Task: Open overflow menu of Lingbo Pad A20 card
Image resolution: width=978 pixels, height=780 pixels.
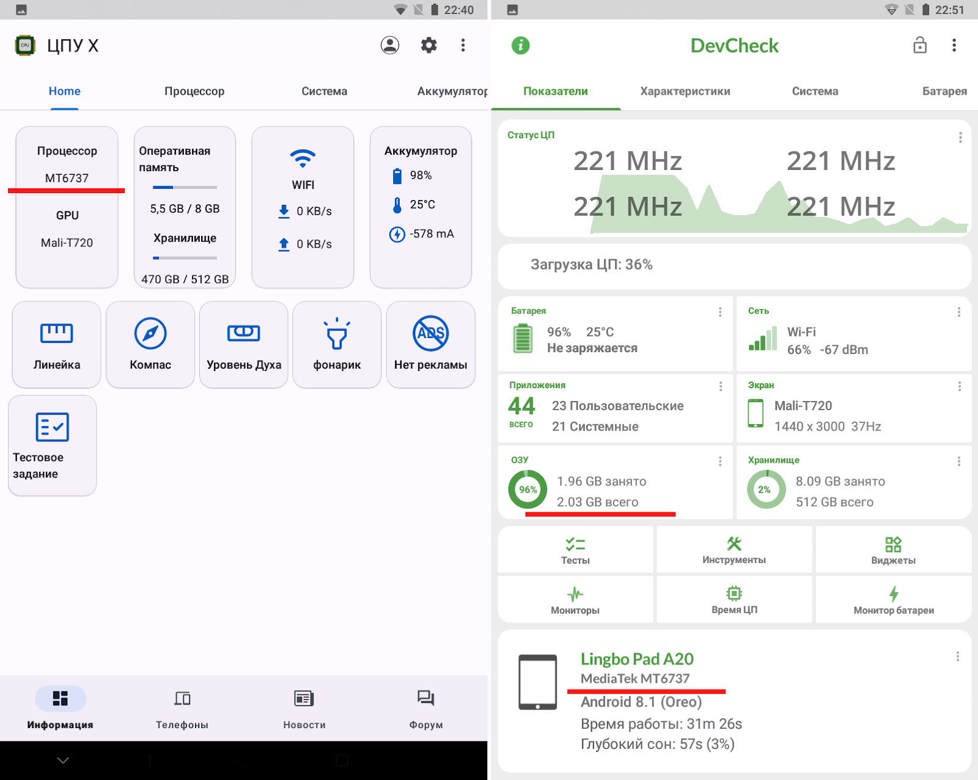Action: [x=958, y=655]
